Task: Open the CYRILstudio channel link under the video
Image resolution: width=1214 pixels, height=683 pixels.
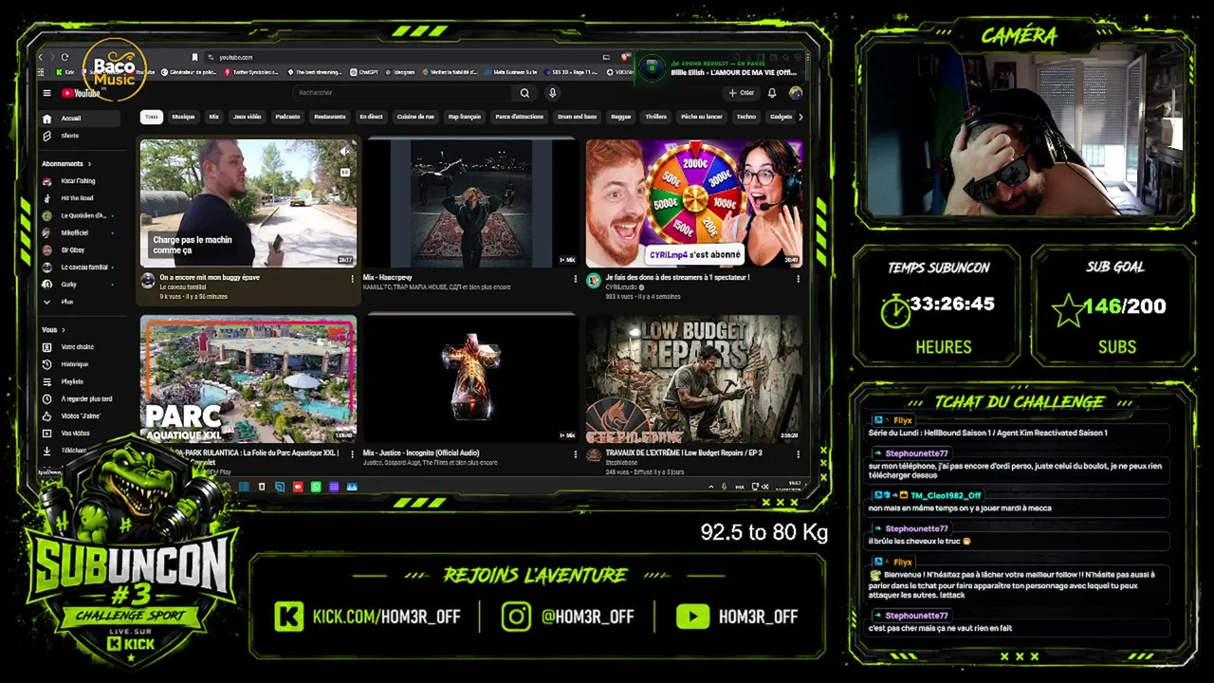Action: (622, 286)
